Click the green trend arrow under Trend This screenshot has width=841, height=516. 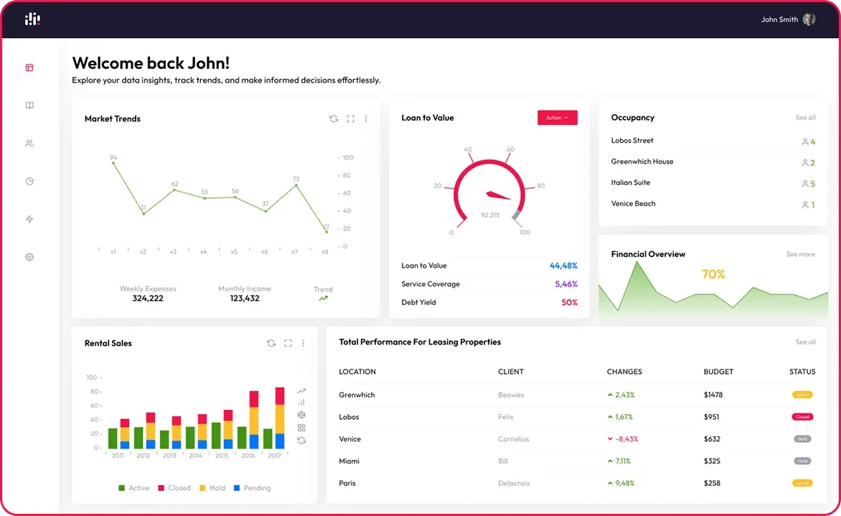pos(323,299)
